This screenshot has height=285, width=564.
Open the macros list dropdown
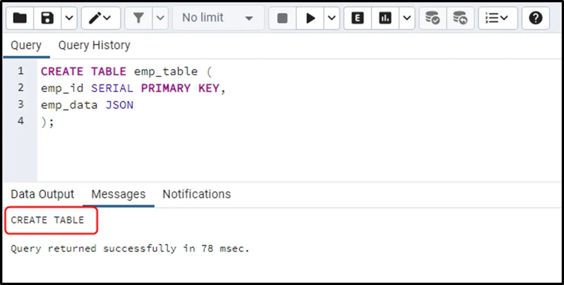pos(497,18)
